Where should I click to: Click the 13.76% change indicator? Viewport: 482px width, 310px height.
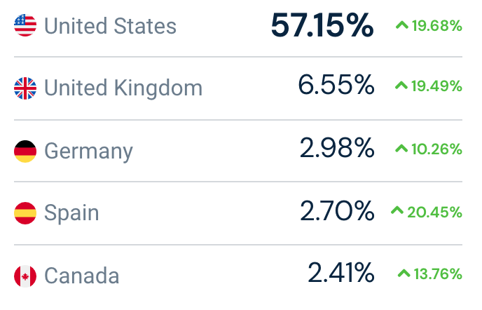pyautogui.click(x=430, y=274)
